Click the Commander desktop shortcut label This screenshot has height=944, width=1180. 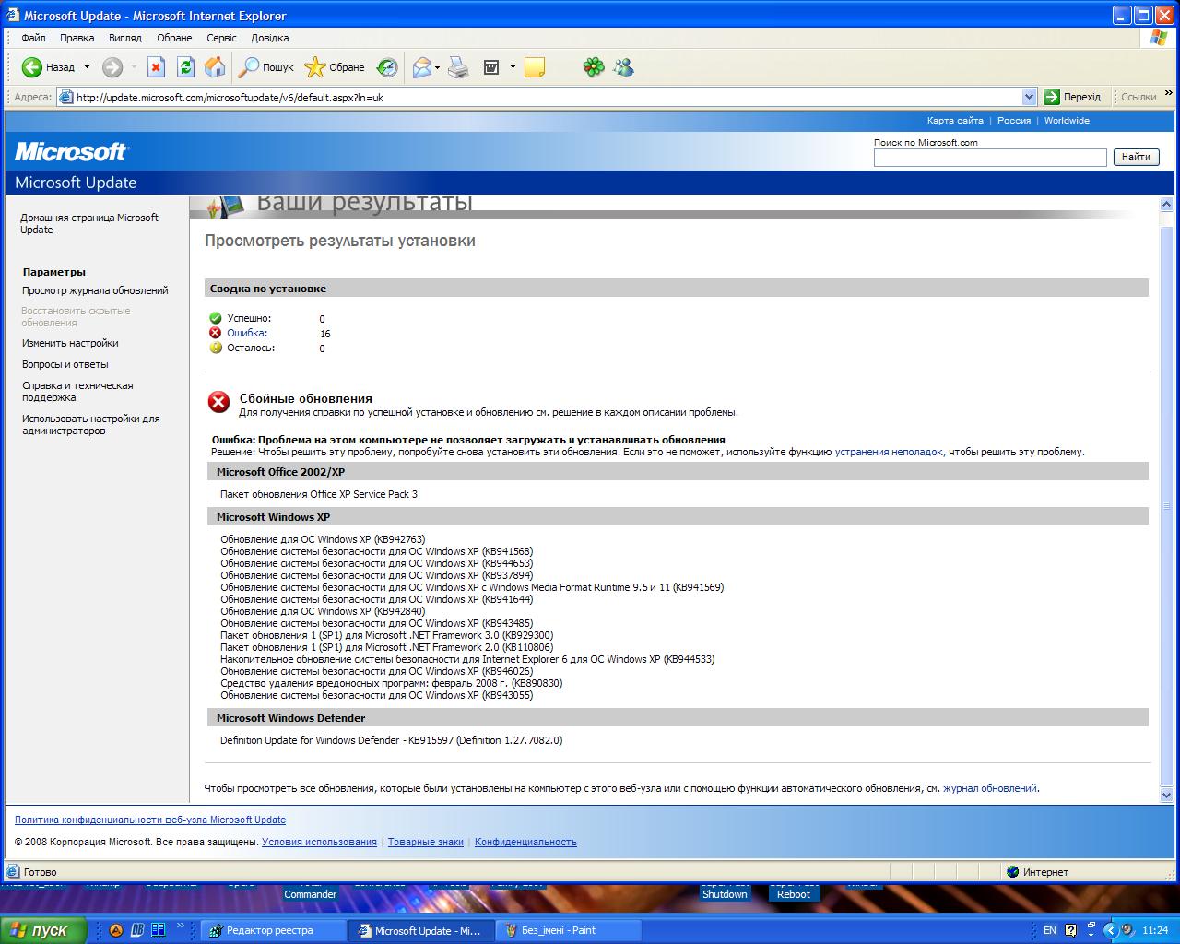click(311, 894)
